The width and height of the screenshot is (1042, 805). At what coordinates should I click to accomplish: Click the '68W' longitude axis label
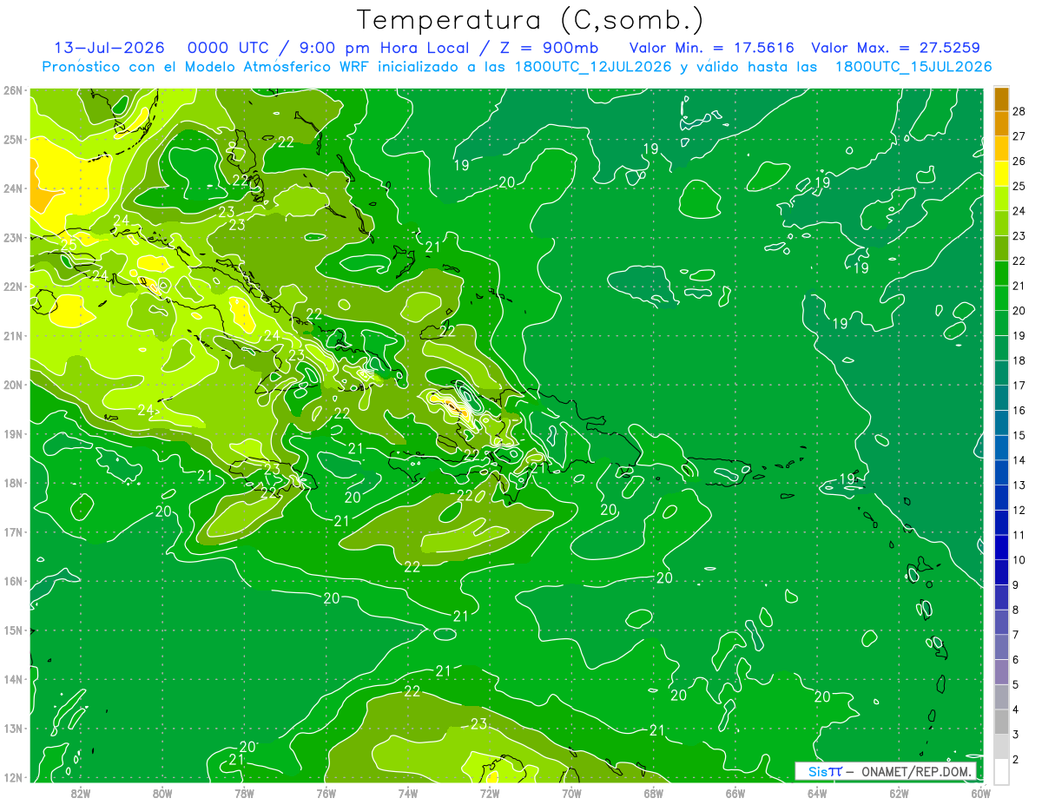(653, 793)
